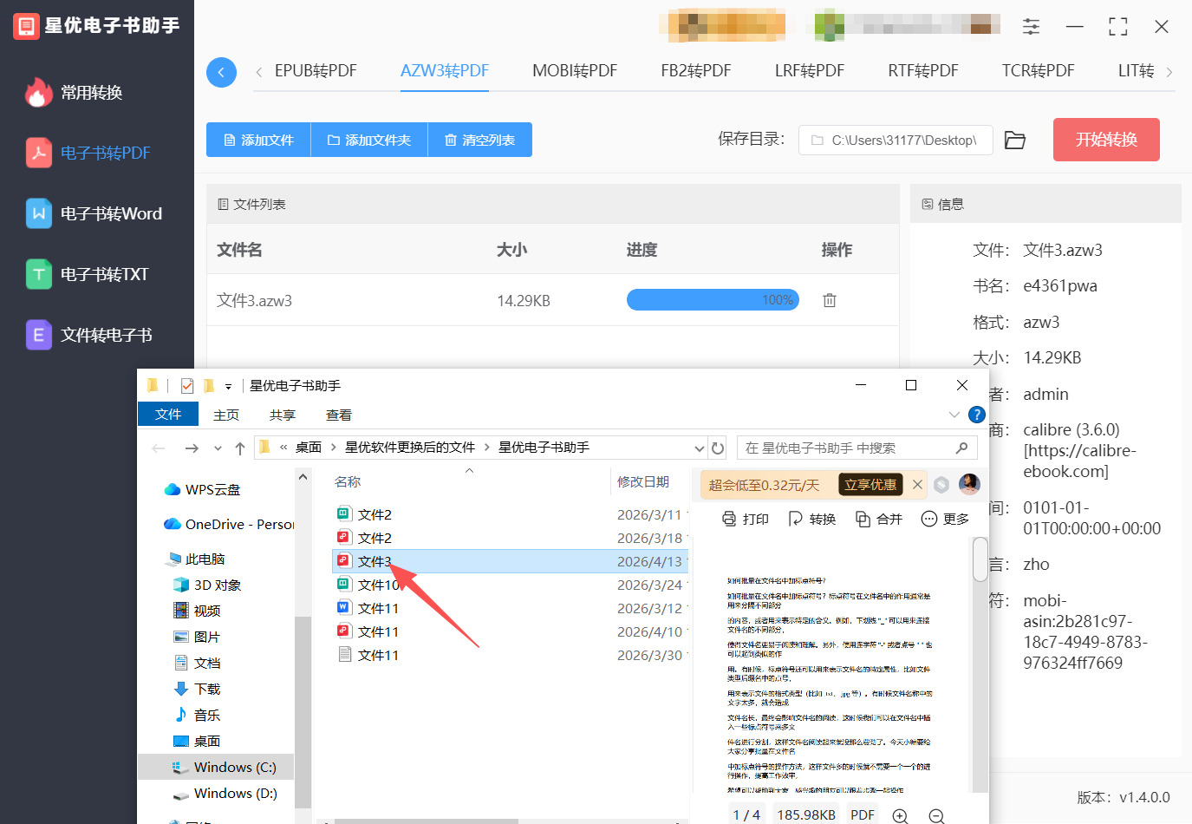Expand the address bar history dropdown
1192x824 pixels.
click(700, 448)
